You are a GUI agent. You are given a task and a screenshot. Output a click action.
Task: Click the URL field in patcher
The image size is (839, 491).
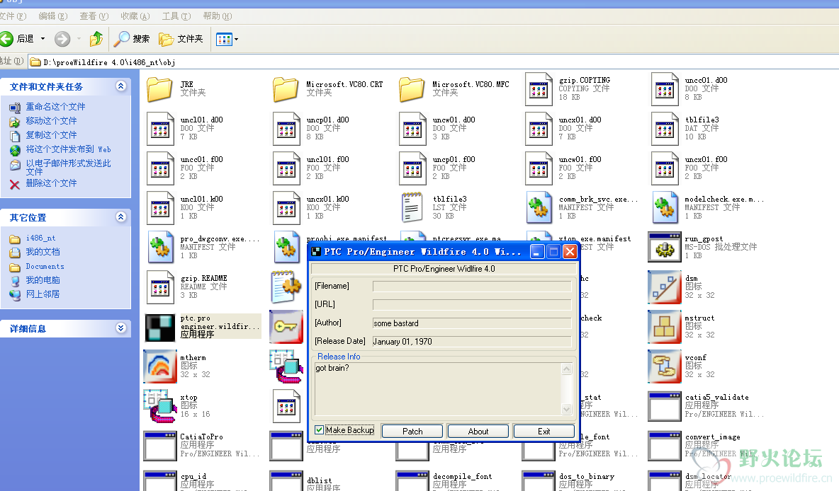click(x=472, y=304)
